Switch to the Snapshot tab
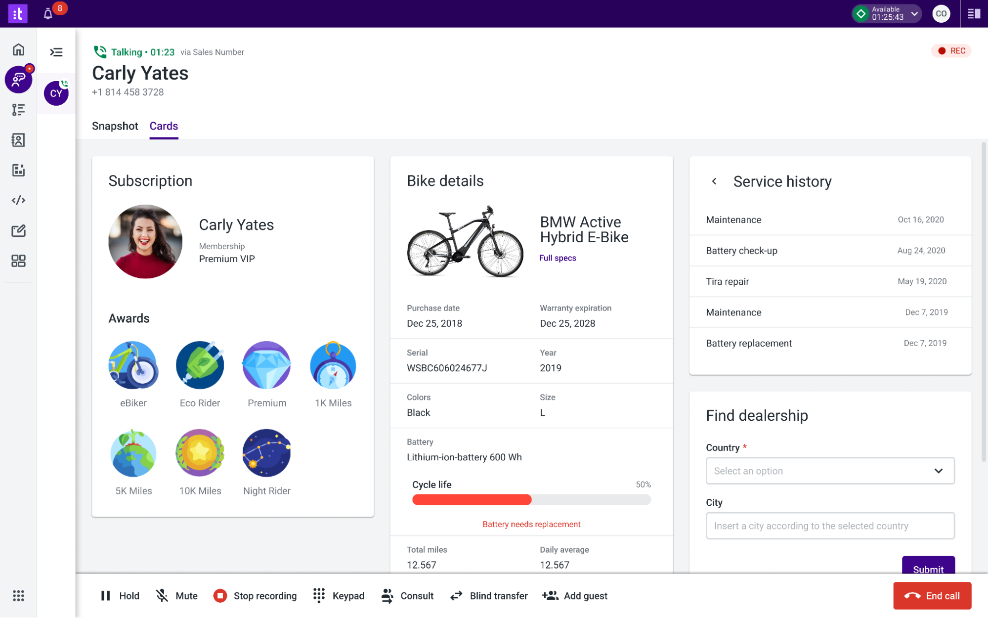This screenshot has width=988, height=618. 115,127
